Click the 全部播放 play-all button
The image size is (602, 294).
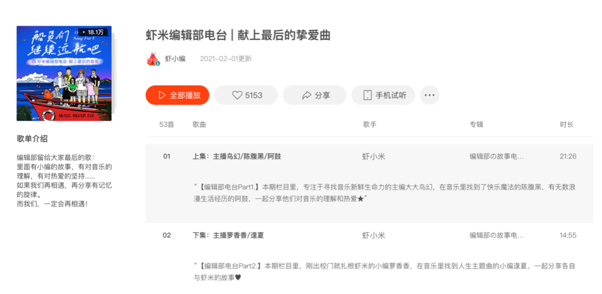coord(177,95)
